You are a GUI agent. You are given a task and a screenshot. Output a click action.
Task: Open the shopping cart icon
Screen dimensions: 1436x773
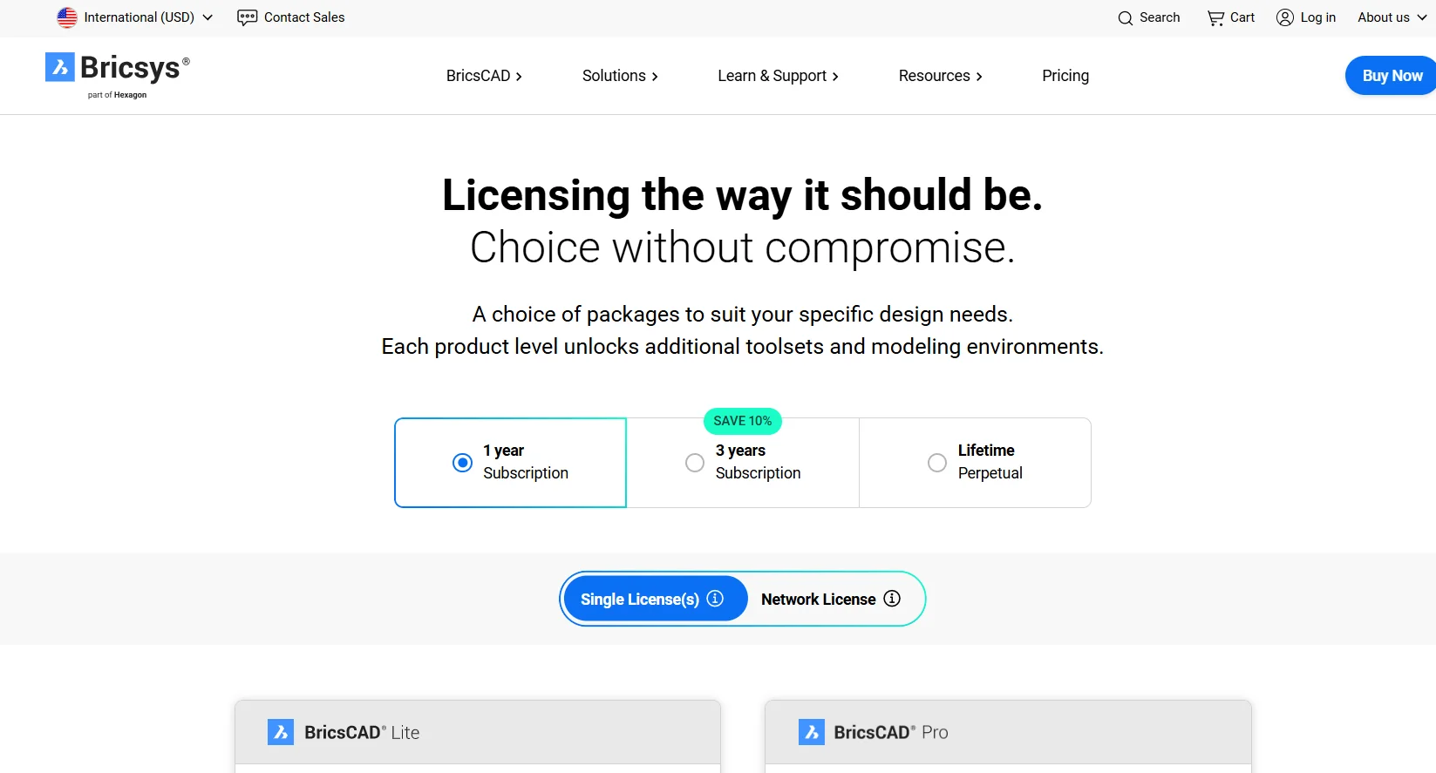point(1215,18)
